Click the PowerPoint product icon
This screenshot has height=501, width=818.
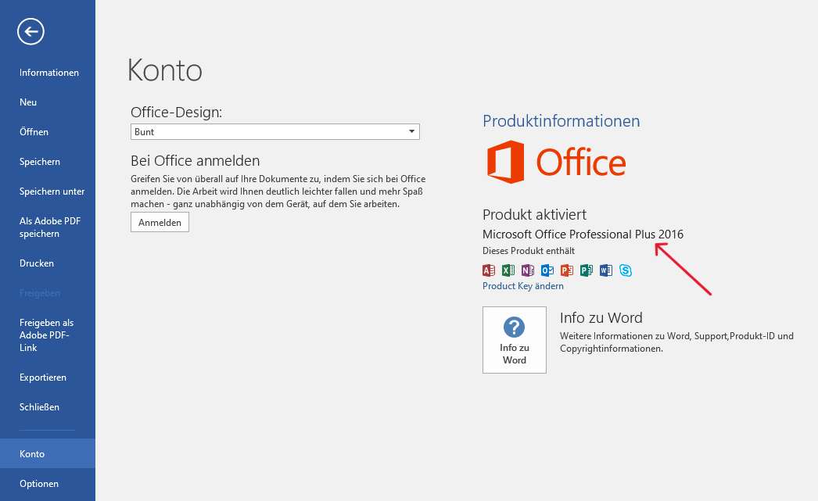tap(567, 270)
